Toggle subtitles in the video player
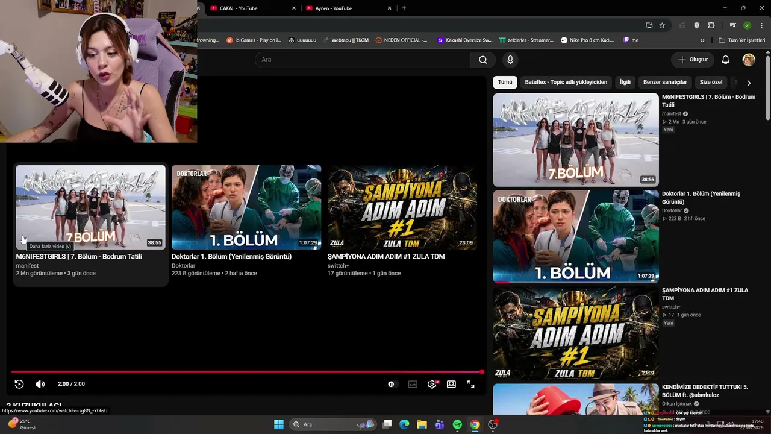The image size is (771, 434). click(413, 384)
